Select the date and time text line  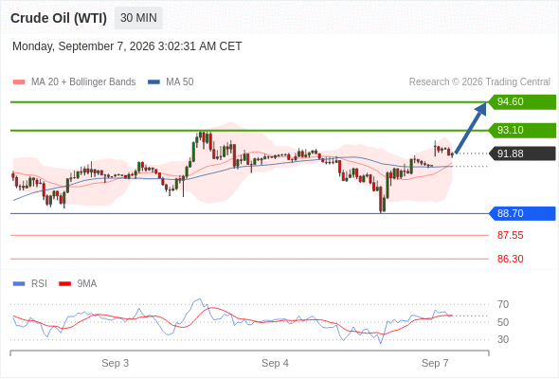127,46
